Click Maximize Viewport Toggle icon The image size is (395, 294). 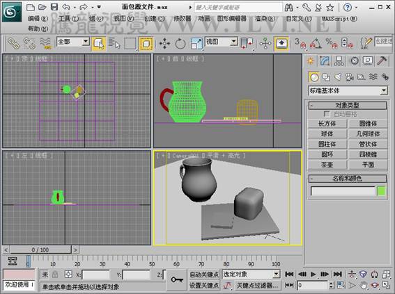(386, 285)
